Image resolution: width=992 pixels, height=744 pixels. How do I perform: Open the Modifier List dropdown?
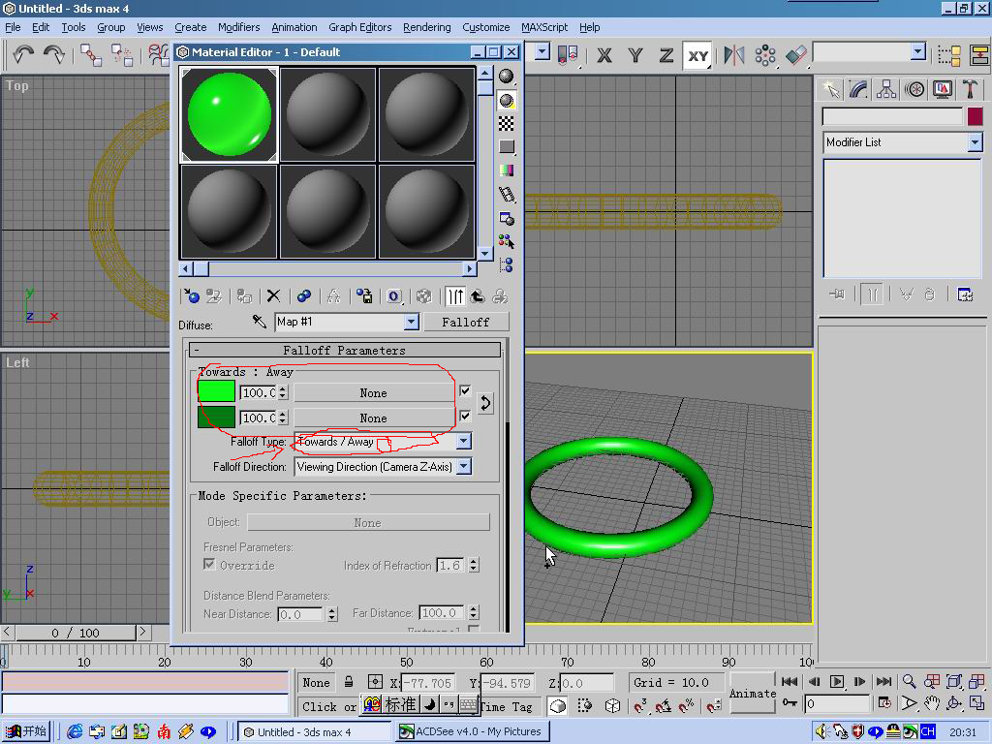click(x=975, y=142)
